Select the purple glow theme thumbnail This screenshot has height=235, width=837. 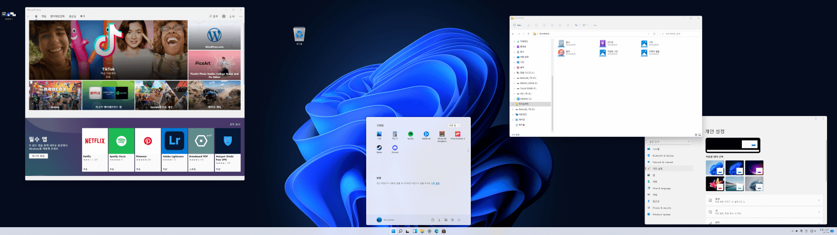[754, 168]
